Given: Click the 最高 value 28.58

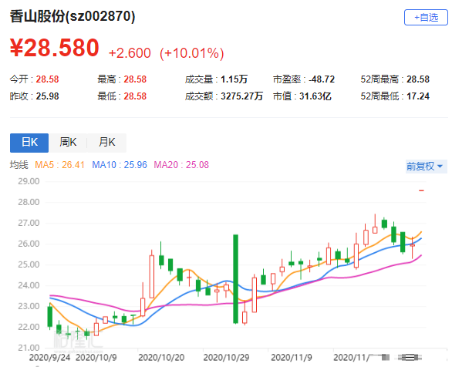Looking at the screenshot, I should click(x=135, y=79).
